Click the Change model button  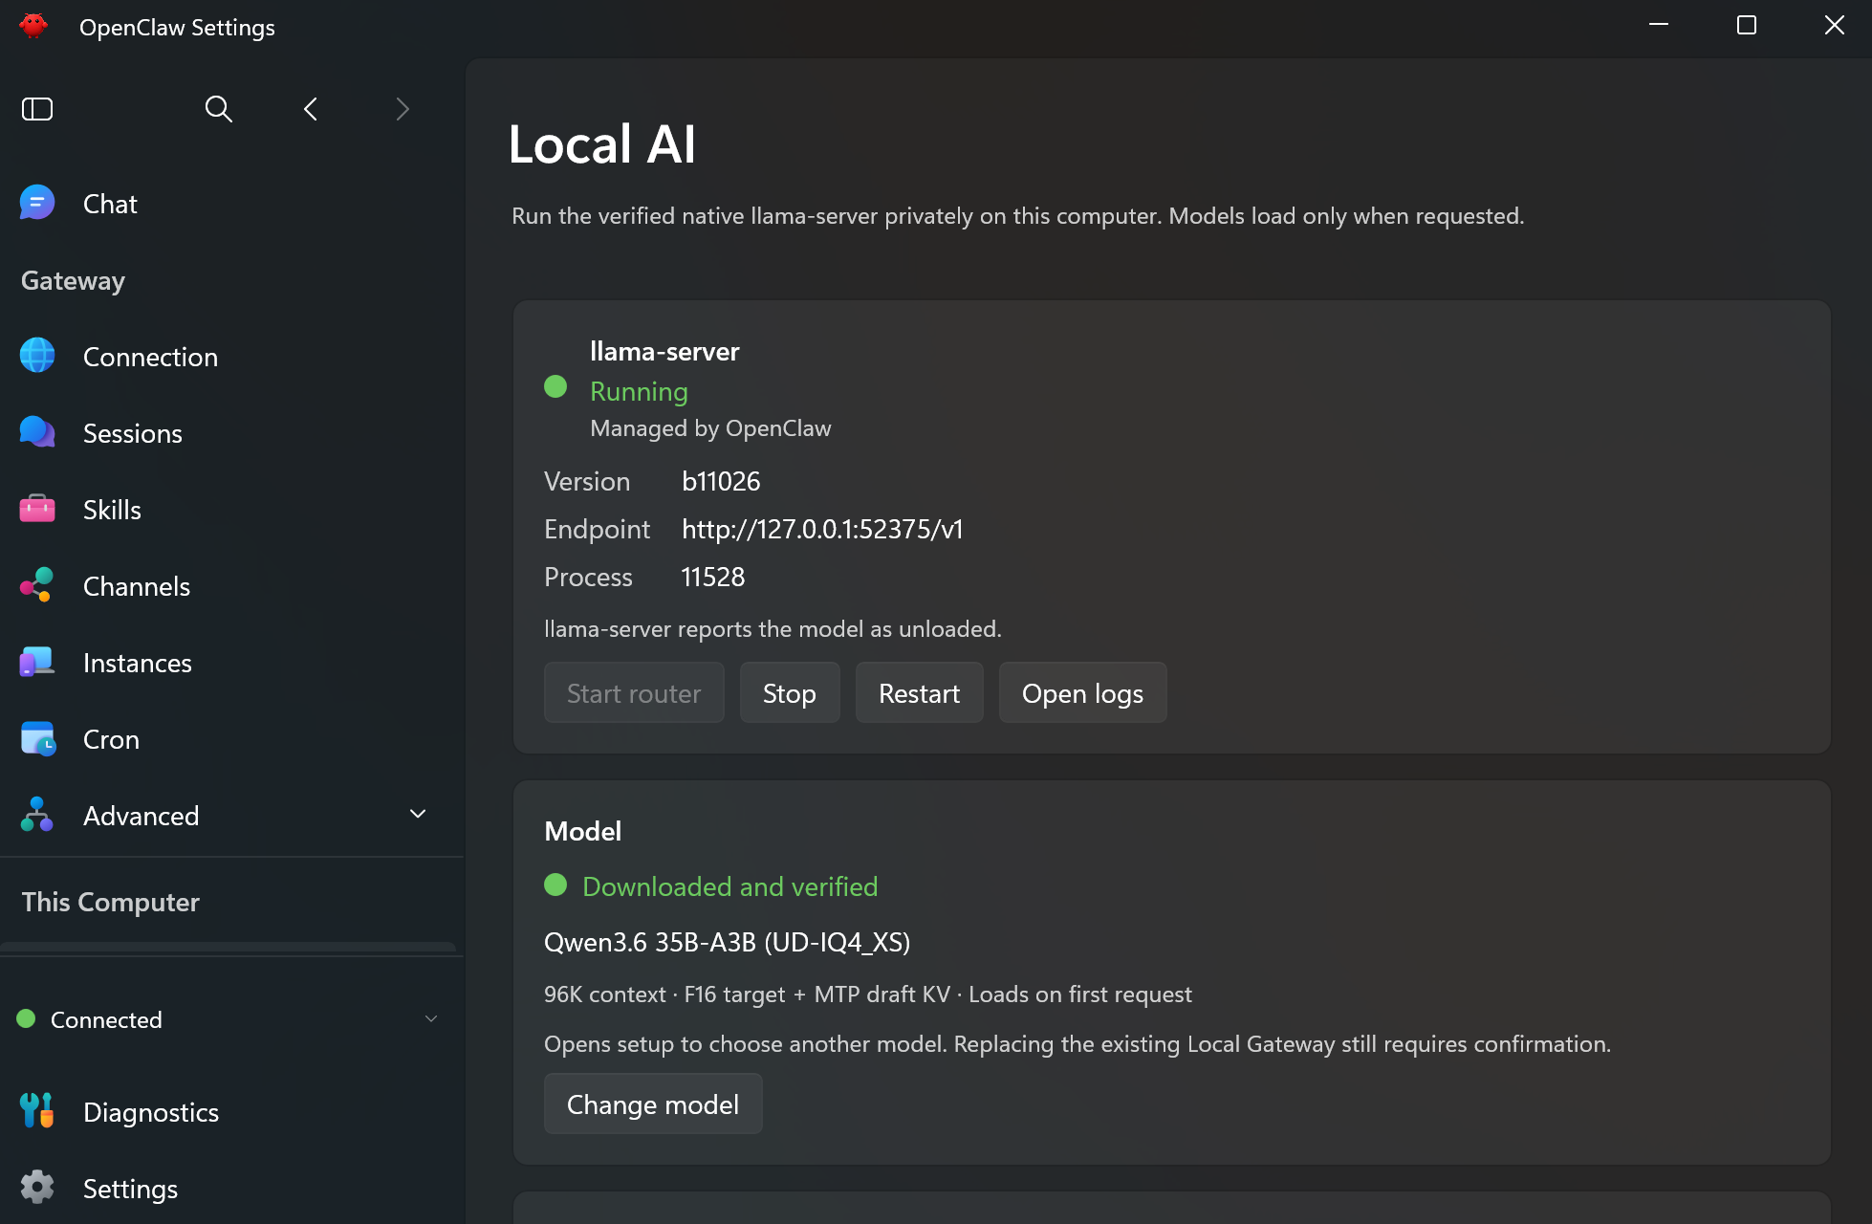tap(653, 1104)
